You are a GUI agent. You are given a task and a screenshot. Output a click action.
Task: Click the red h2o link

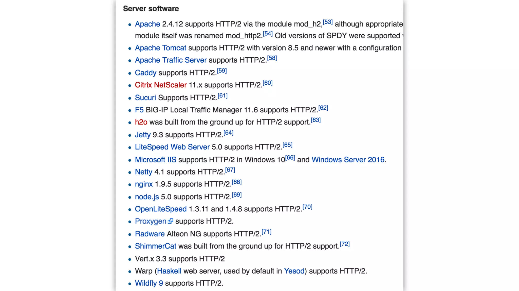pos(141,122)
